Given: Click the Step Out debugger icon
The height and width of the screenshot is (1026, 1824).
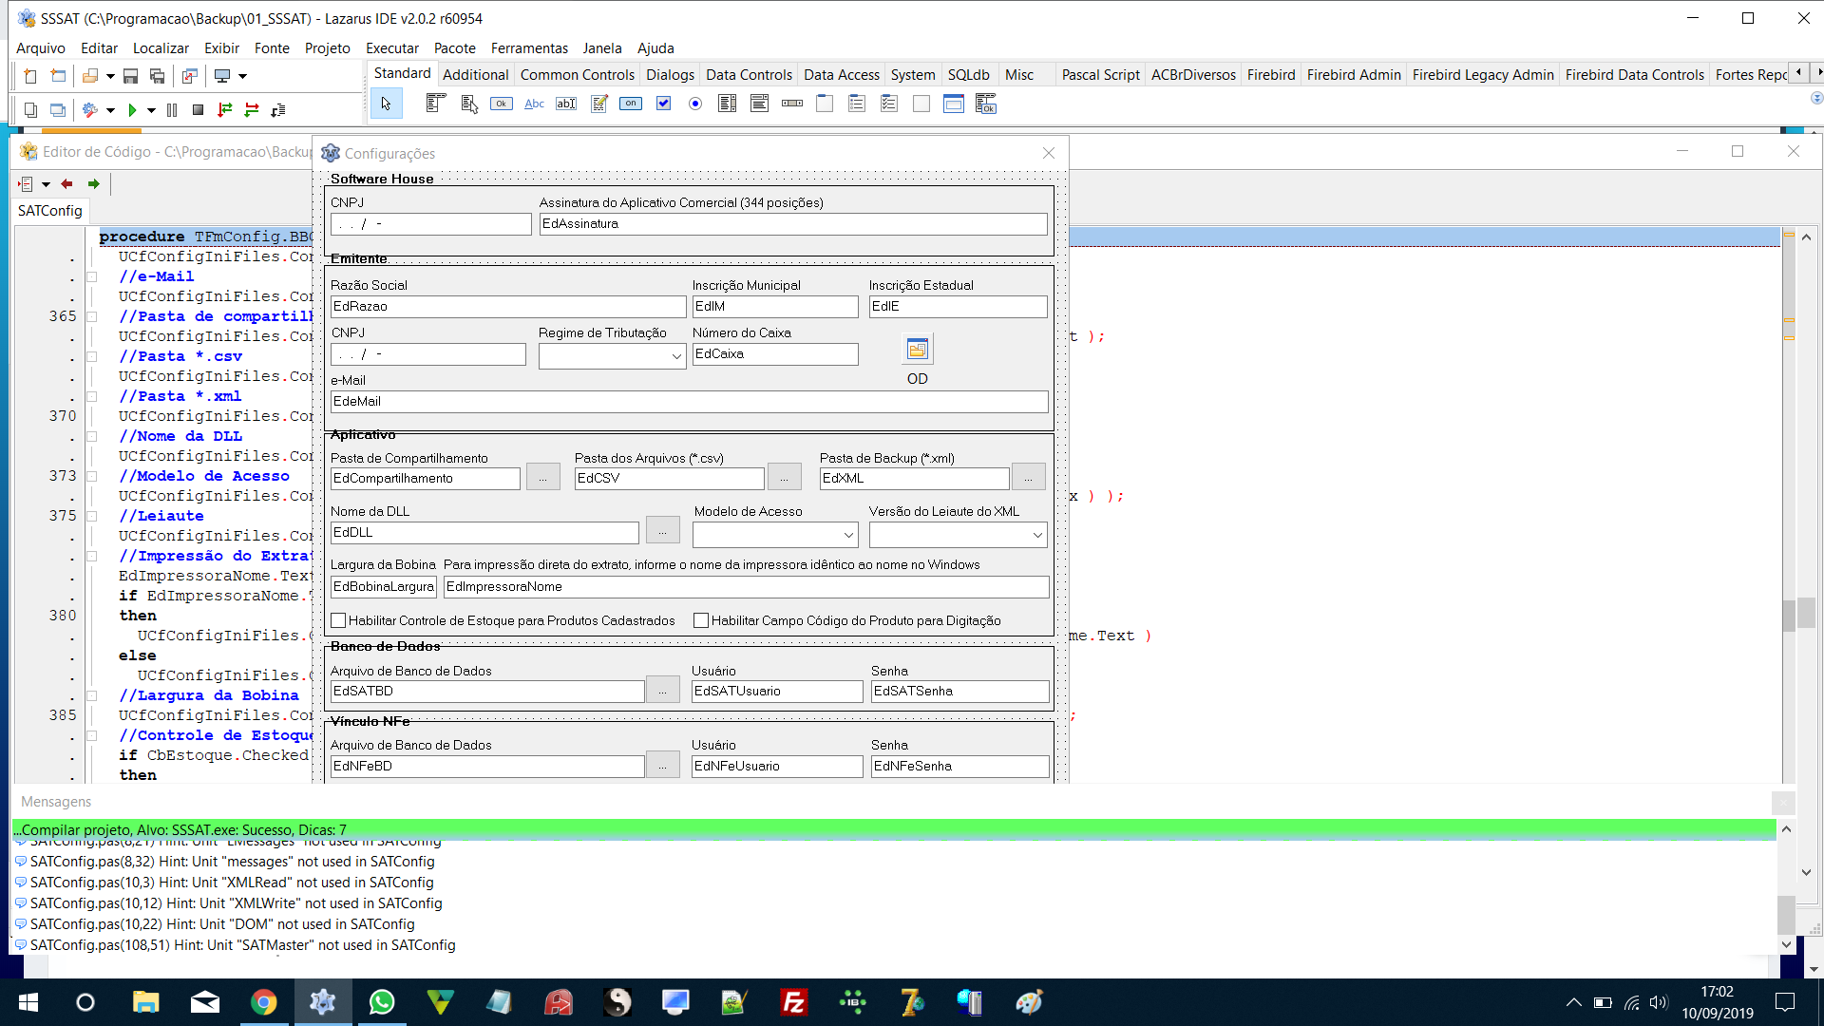Looking at the screenshot, I should tap(278, 110).
